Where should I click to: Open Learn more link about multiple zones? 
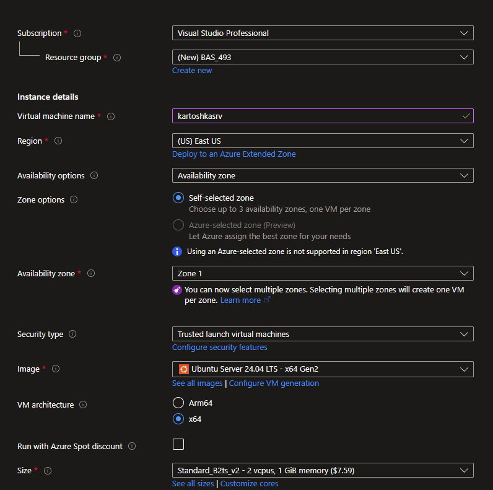(x=240, y=300)
